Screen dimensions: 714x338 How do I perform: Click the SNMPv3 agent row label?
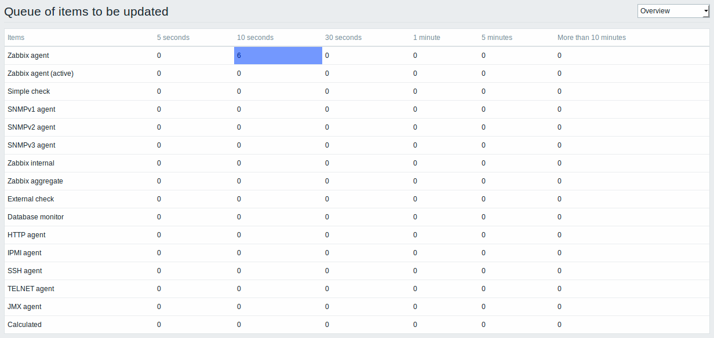[31, 145]
